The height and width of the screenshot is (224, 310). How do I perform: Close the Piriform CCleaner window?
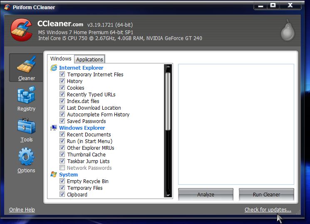[x=290, y=5]
